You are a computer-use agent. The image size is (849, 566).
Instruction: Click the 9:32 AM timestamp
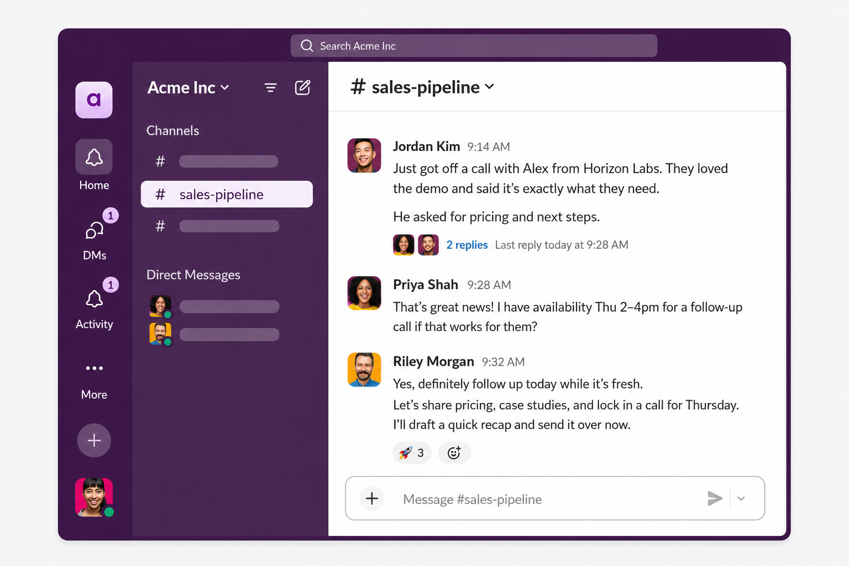(503, 362)
